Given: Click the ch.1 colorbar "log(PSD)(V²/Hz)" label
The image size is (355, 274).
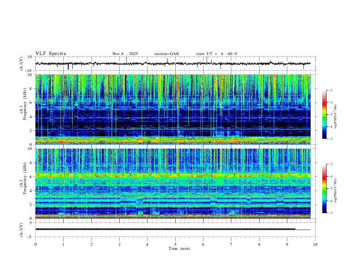Looking at the screenshot, I should click(x=336, y=116).
